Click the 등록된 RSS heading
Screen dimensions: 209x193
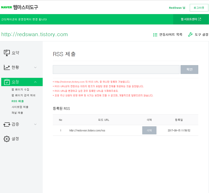point(61,108)
